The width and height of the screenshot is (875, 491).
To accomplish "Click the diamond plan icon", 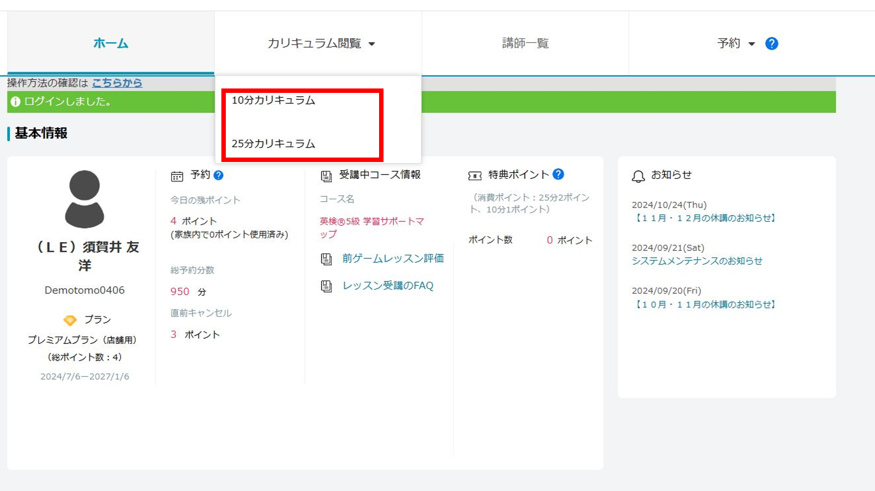I will pyautogui.click(x=70, y=320).
